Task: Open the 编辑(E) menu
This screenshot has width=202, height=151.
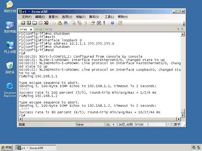Action: (x=40, y=17)
